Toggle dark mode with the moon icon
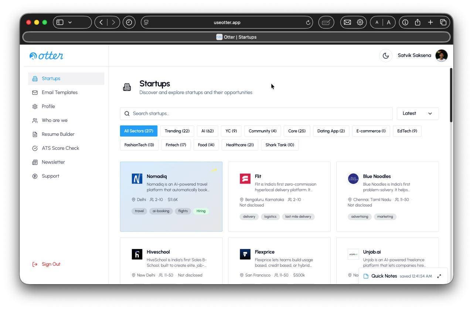Viewport: 473px width, 310px height. click(x=385, y=56)
